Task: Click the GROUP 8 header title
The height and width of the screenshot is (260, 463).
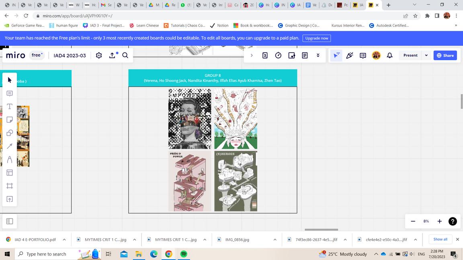Action: pos(213,75)
